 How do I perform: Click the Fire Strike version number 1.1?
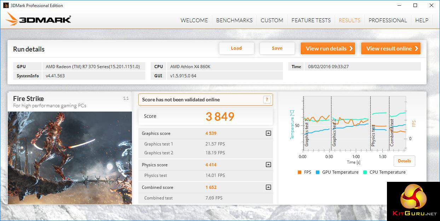126,98
